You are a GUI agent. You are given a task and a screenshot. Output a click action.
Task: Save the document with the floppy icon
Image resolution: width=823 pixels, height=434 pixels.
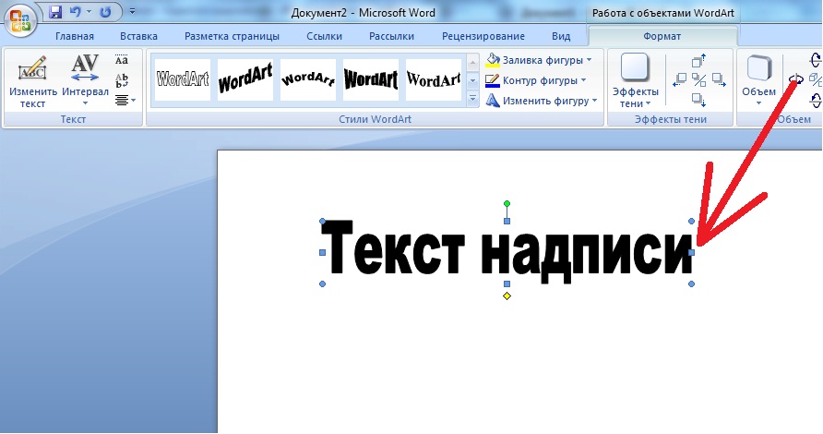click(x=55, y=12)
